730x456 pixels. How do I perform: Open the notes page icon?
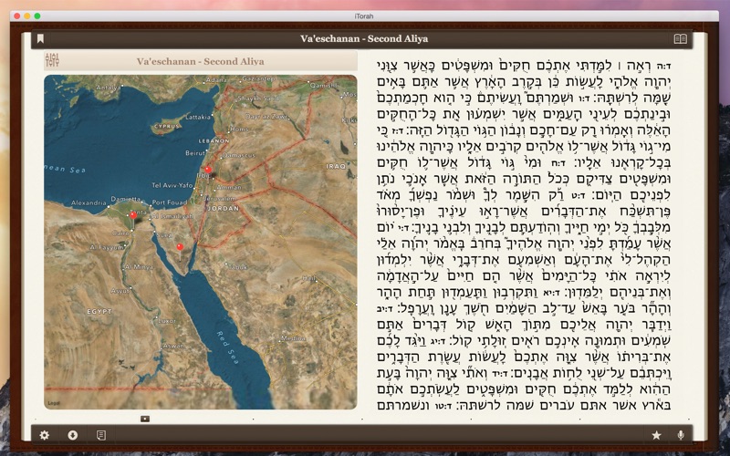(100, 435)
